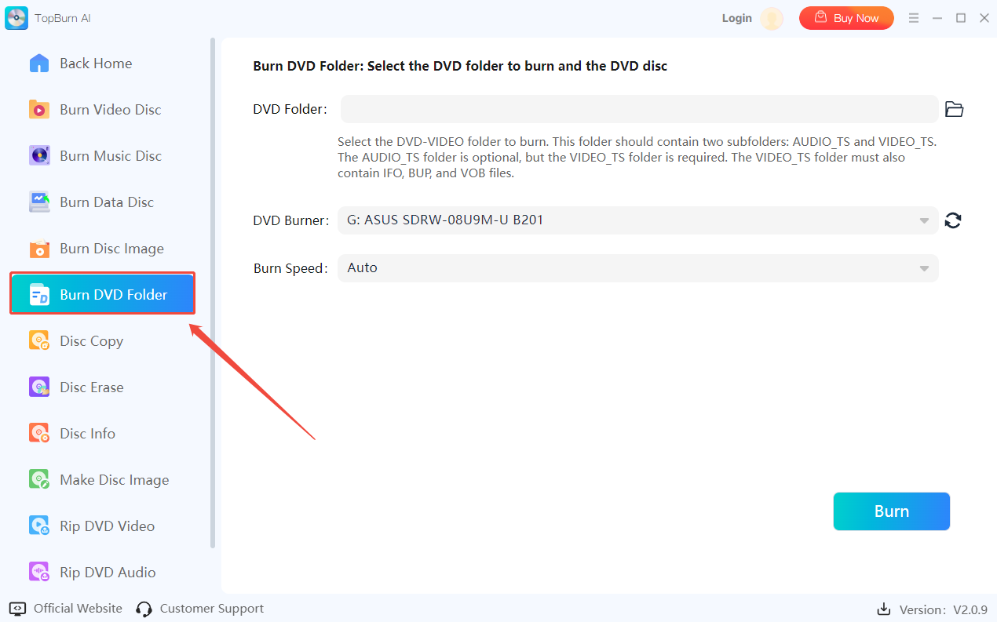The image size is (997, 622).
Task: Expand the Burn Speed dropdown
Action: (924, 268)
